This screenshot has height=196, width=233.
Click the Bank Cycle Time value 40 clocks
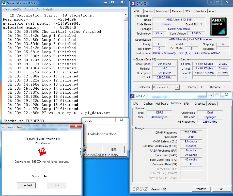click(191, 160)
